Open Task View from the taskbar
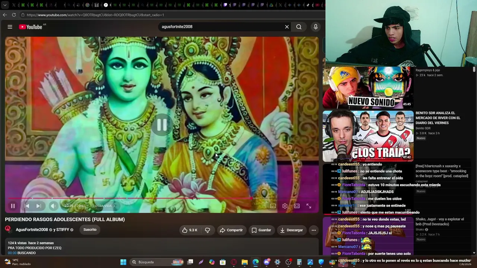This screenshot has width=477, height=268. tap(190, 262)
